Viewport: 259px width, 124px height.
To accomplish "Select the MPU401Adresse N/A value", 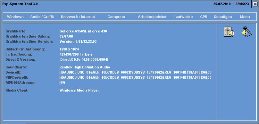I will 62,83.
